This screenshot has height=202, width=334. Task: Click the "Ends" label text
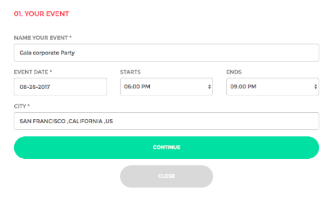coord(234,72)
